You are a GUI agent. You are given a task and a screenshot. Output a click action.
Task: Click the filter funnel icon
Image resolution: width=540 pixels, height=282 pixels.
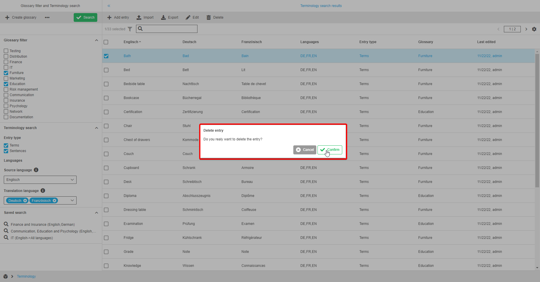pyautogui.click(x=130, y=29)
